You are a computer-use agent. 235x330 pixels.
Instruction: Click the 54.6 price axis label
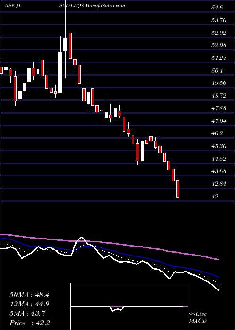[x=218, y=8]
